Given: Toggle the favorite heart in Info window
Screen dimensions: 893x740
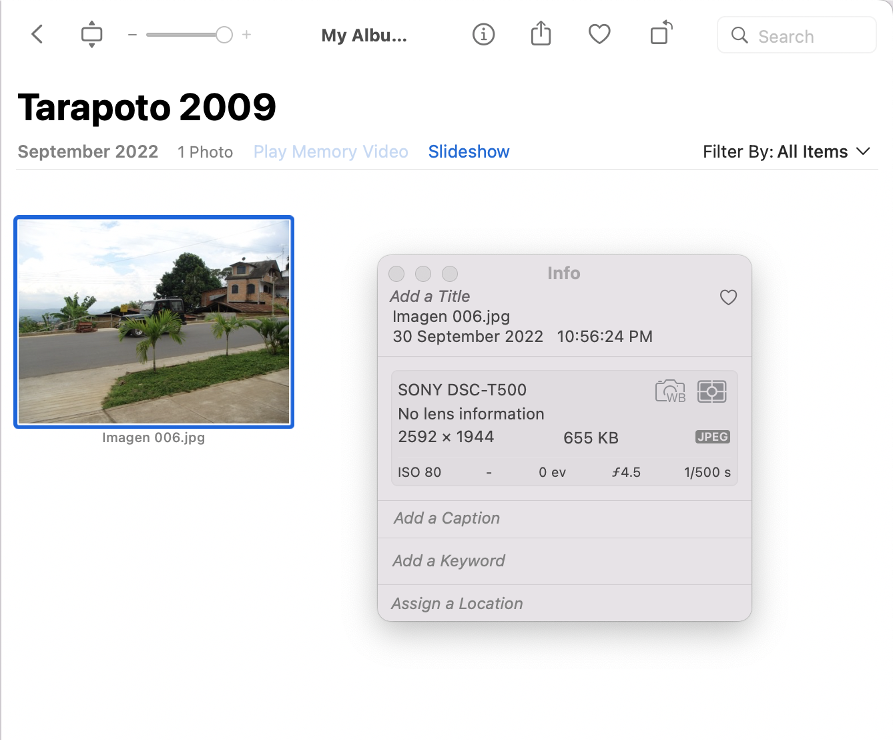Looking at the screenshot, I should point(728,297).
